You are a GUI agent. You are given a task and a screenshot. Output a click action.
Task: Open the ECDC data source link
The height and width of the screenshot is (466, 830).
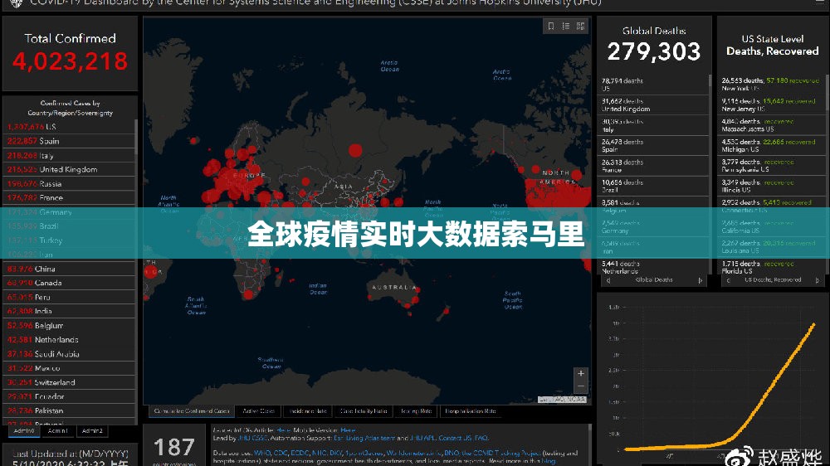300,454
